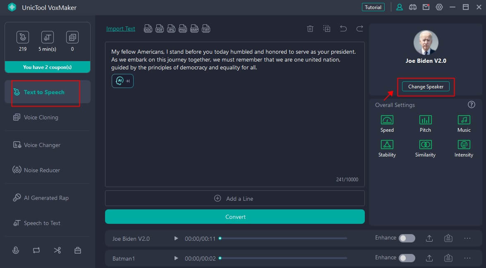Screen dimensions: 486x268
Task: Click the Joe Biden V2.0 playback progress bar
Action: (x=283, y=238)
